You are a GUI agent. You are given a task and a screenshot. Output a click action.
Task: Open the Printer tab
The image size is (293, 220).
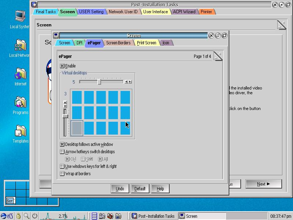pos(206,12)
